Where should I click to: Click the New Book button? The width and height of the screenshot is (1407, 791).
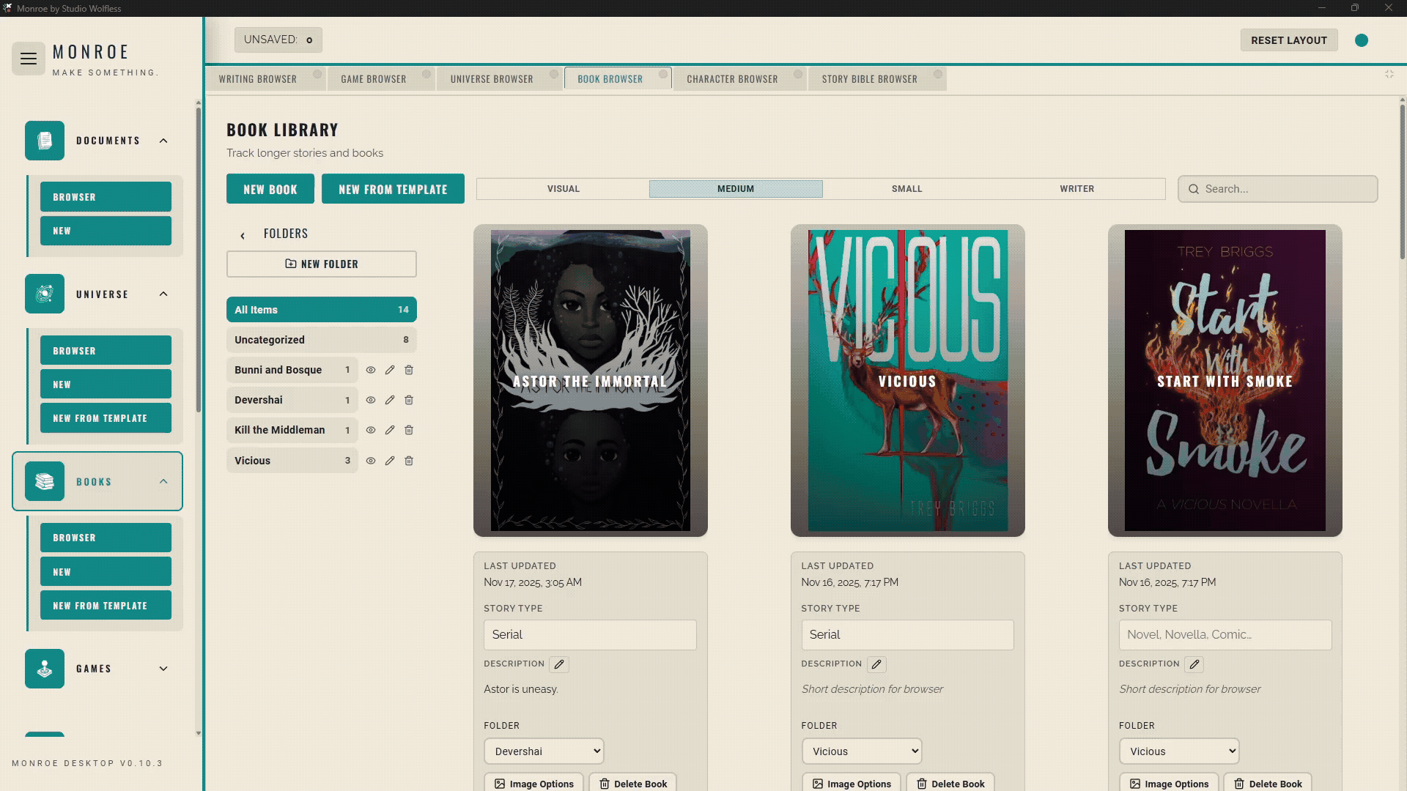coord(270,188)
